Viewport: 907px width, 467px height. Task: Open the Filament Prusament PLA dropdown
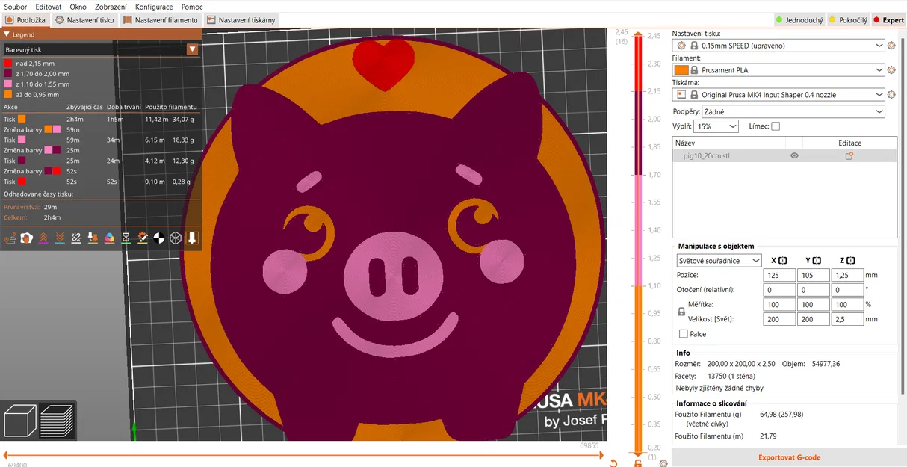779,70
